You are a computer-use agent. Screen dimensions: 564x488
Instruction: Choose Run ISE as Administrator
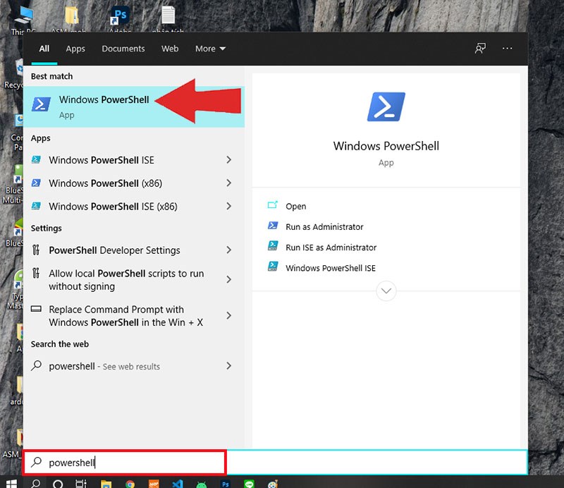click(x=331, y=248)
